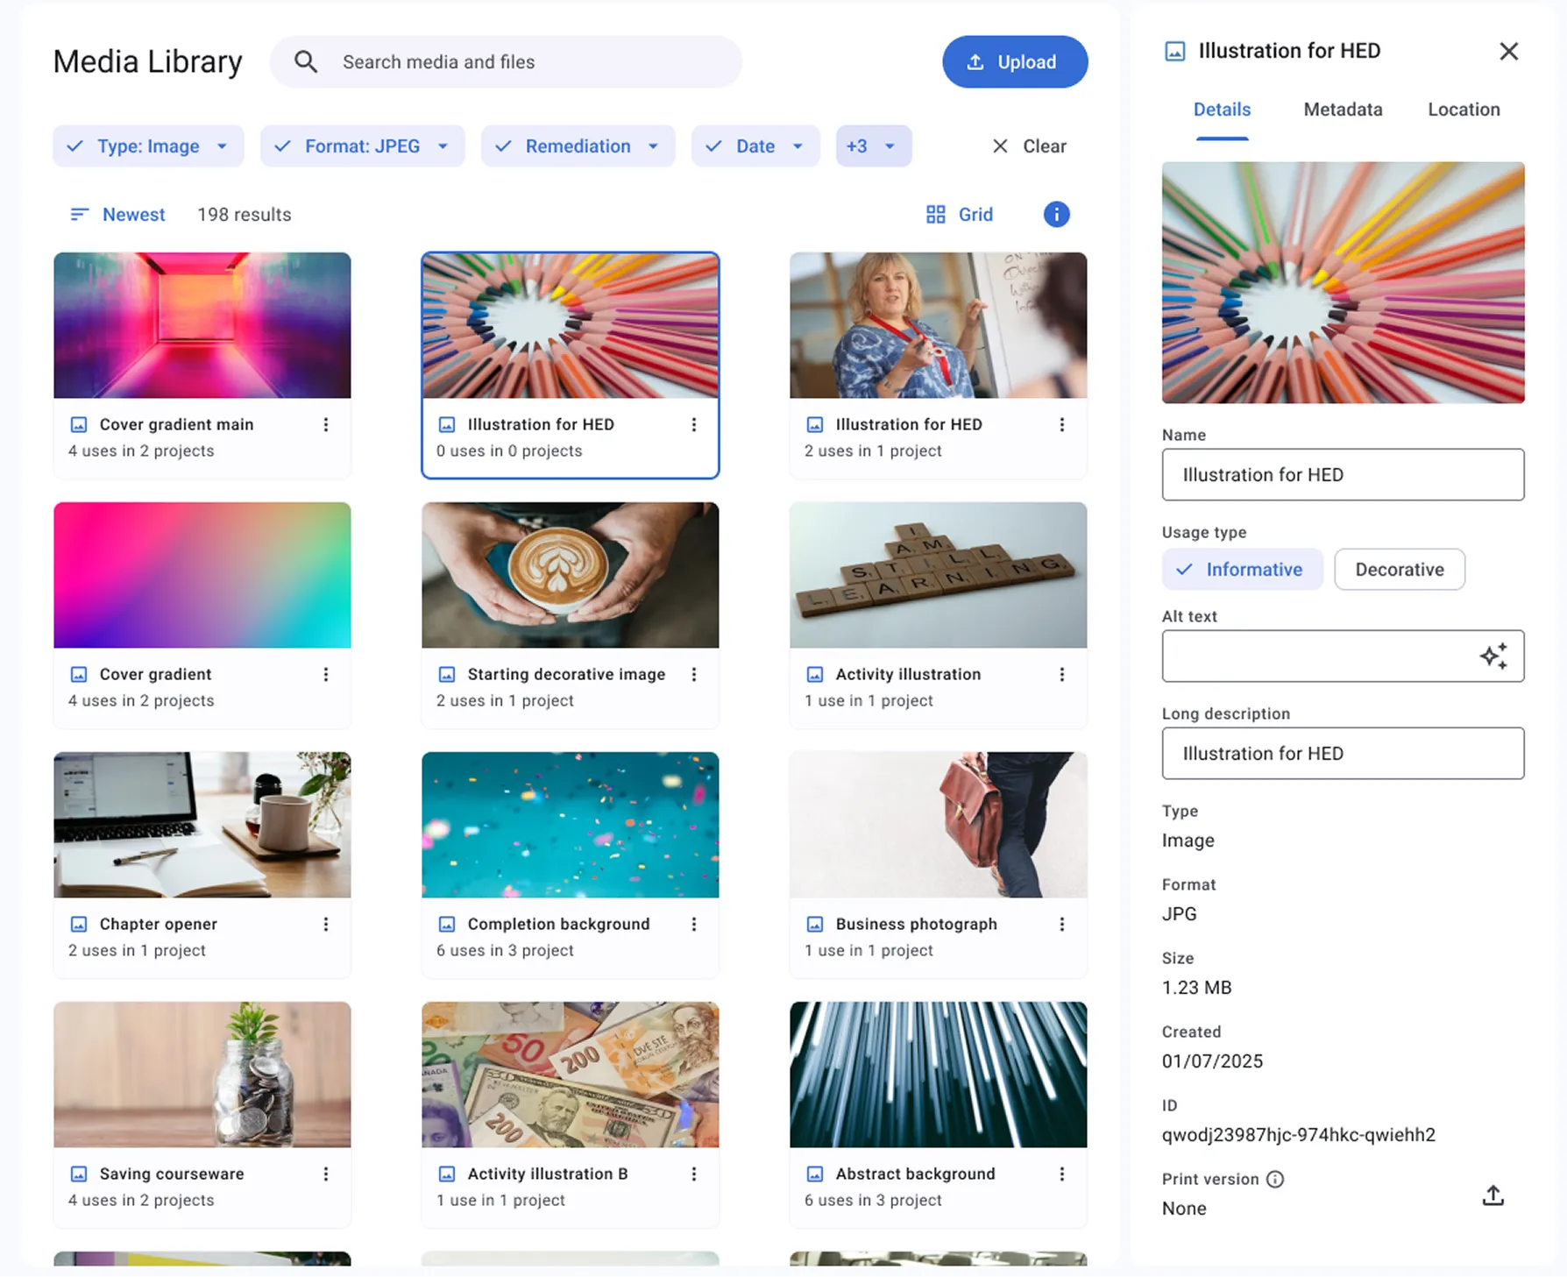This screenshot has height=1277, width=1567.
Task: Toggle Grid view mode
Action: (960, 215)
